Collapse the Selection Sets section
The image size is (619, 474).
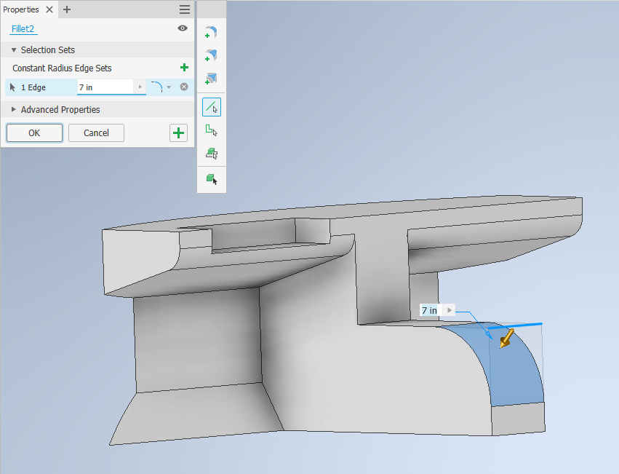click(x=14, y=50)
